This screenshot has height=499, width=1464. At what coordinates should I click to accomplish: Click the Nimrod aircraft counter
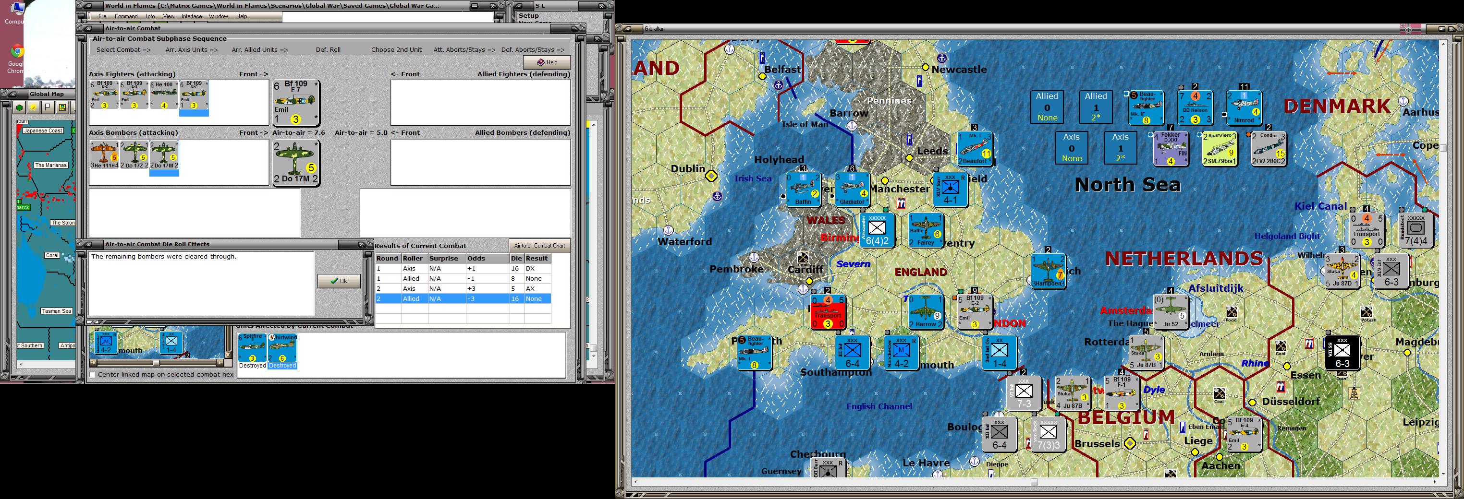pyautogui.click(x=1244, y=107)
